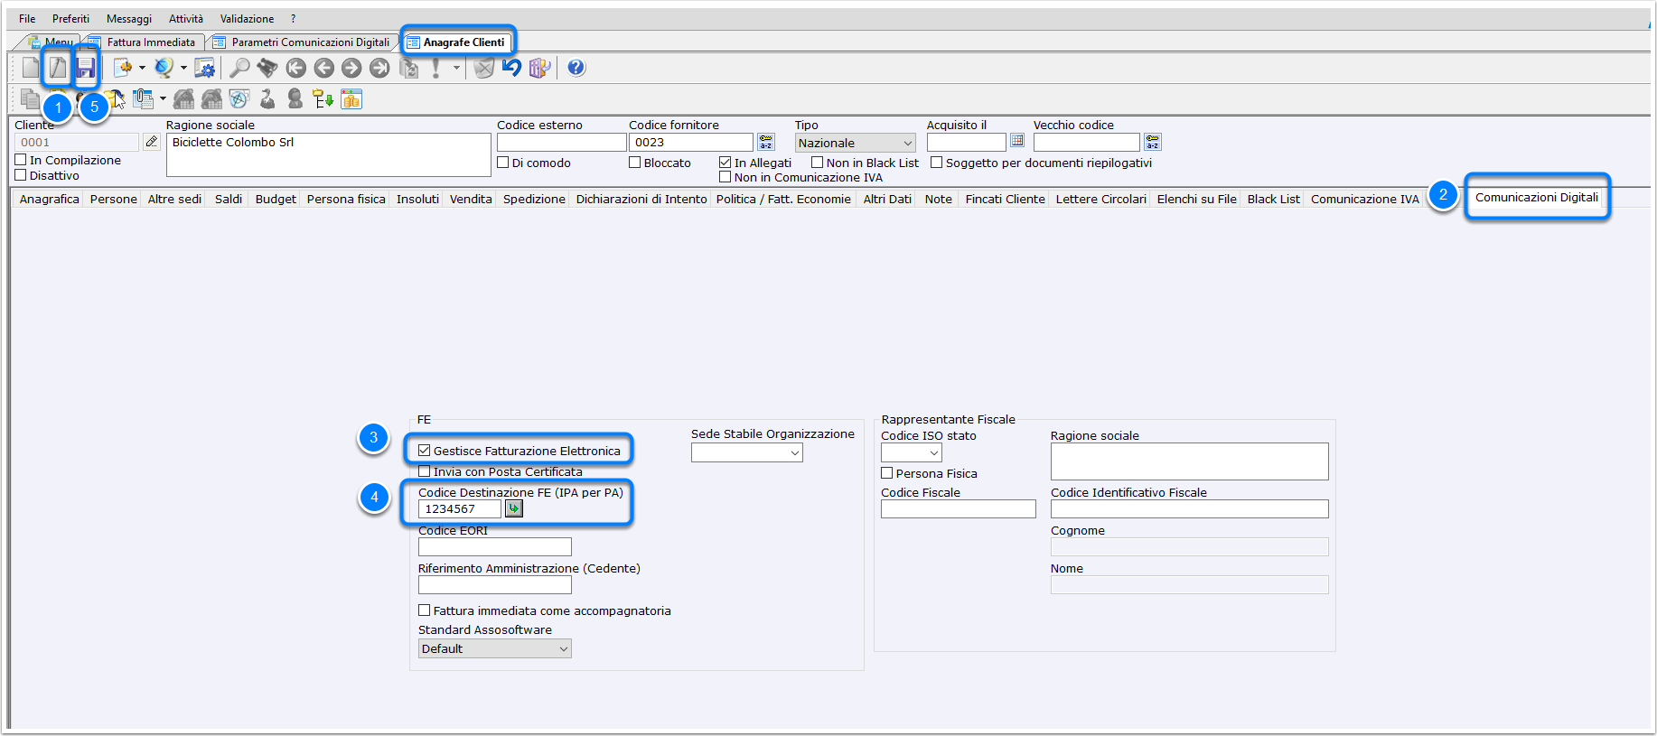Click the New blank document toolbar icon
The image size is (1657, 736).
(31, 68)
